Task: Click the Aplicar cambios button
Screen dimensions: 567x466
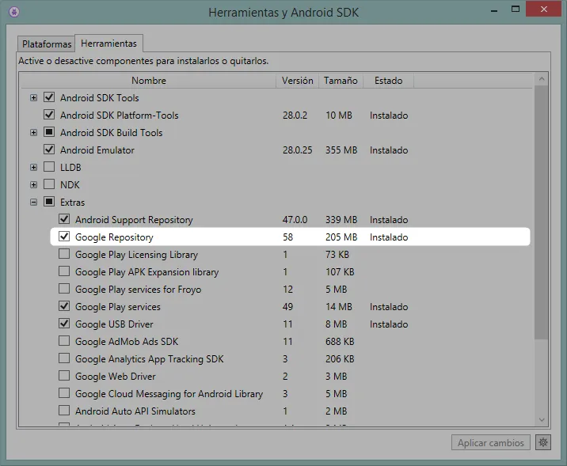Action: [x=491, y=442]
